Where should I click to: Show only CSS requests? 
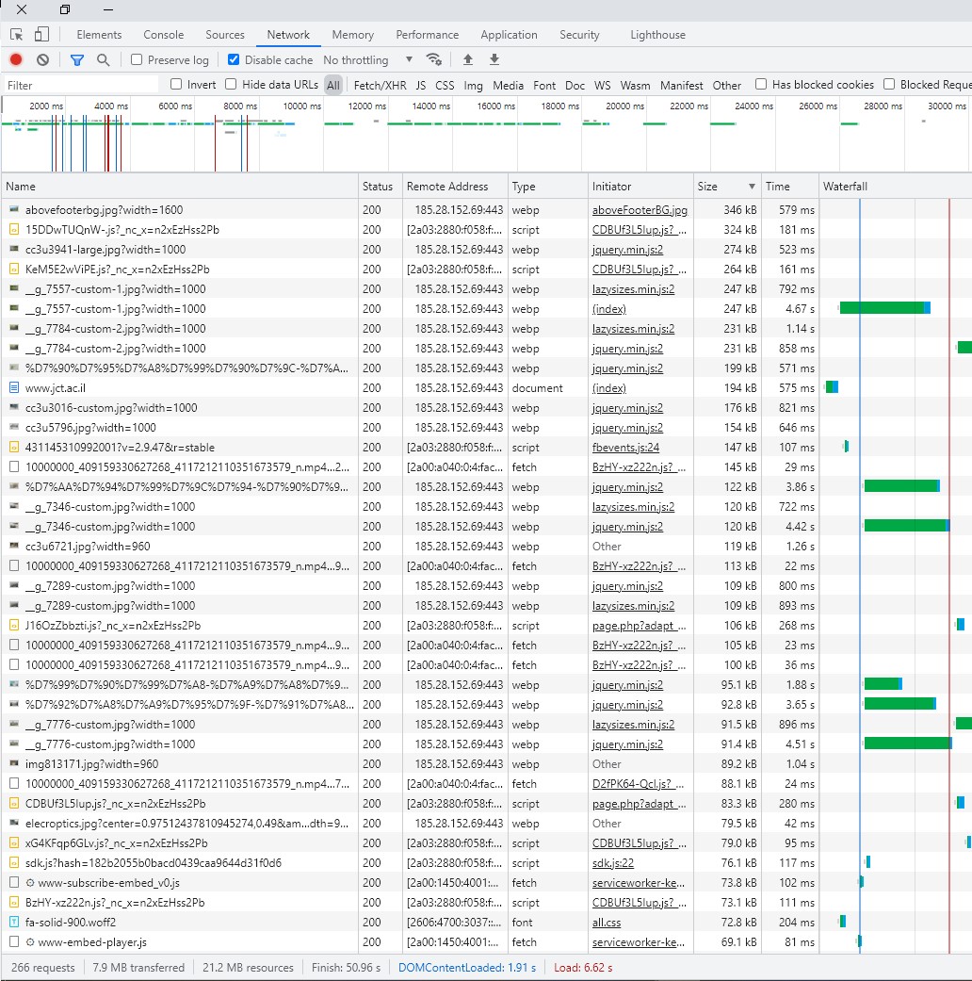(x=445, y=85)
